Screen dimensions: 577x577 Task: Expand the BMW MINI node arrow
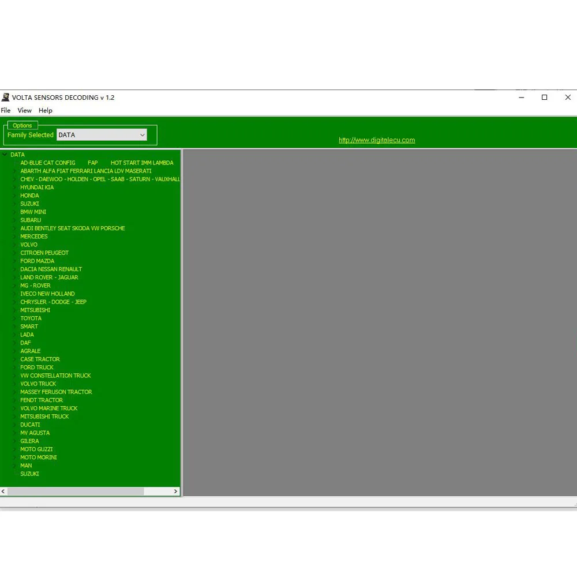15,212
